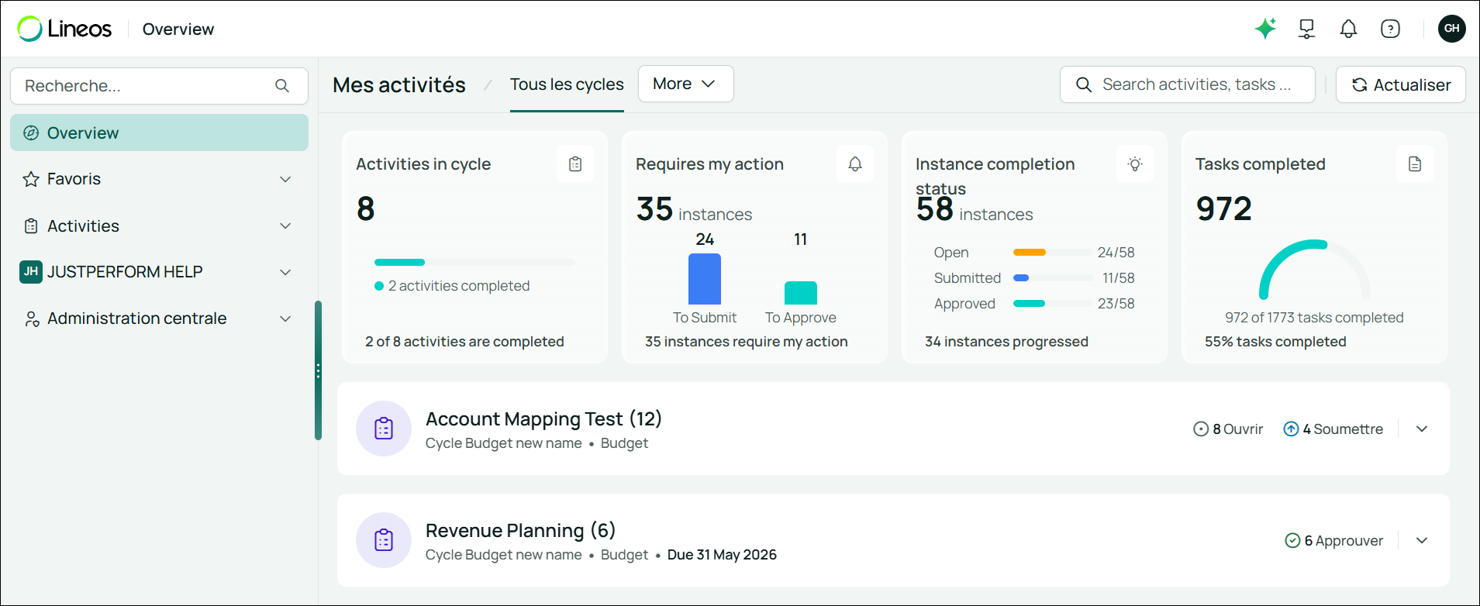Open the More dropdown
The width and height of the screenshot is (1480, 606).
point(685,84)
